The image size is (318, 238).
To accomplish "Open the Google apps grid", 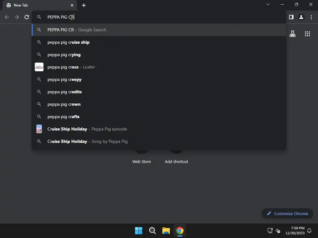I will coord(307,34).
